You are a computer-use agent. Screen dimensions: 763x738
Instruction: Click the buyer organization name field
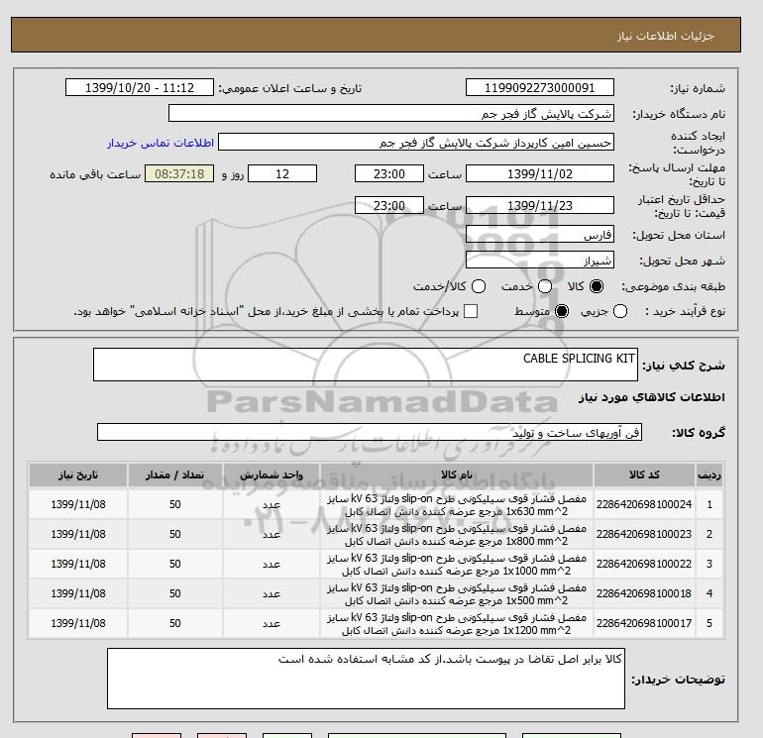391,113
